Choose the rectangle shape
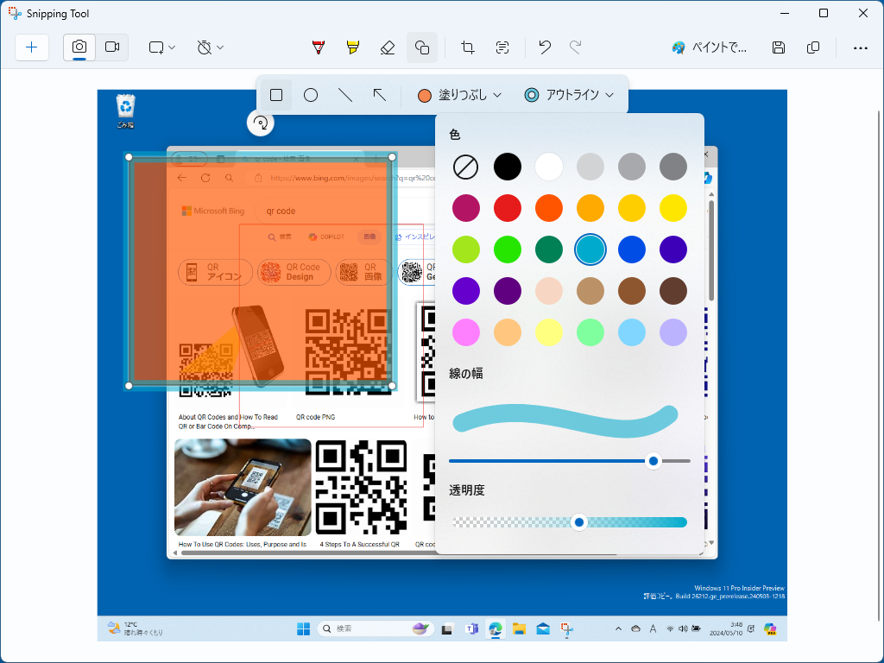 [276, 95]
